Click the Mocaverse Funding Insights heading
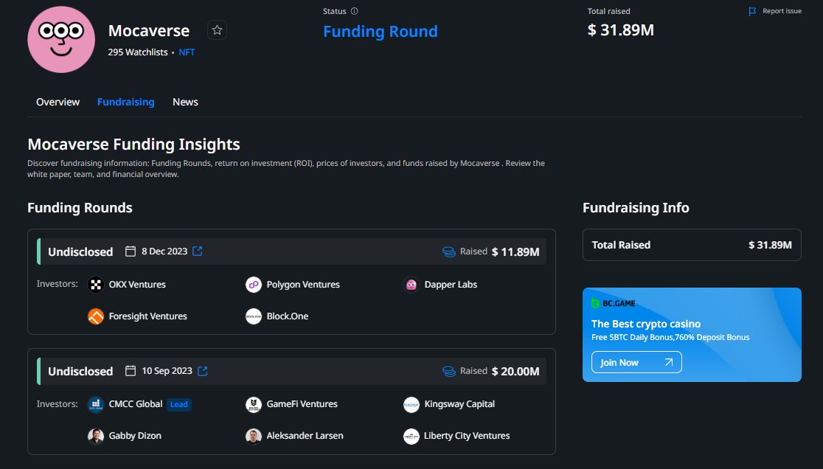 tap(133, 145)
